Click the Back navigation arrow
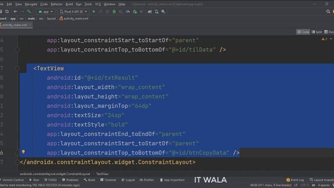The width and height of the screenshot is (334, 188). [x=15, y=11]
